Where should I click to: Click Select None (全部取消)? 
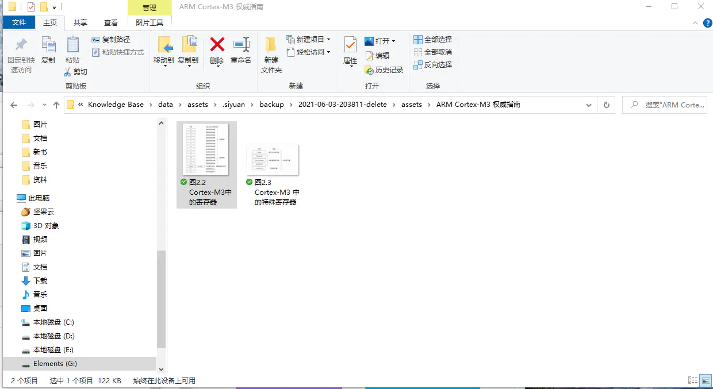click(x=433, y=52)
